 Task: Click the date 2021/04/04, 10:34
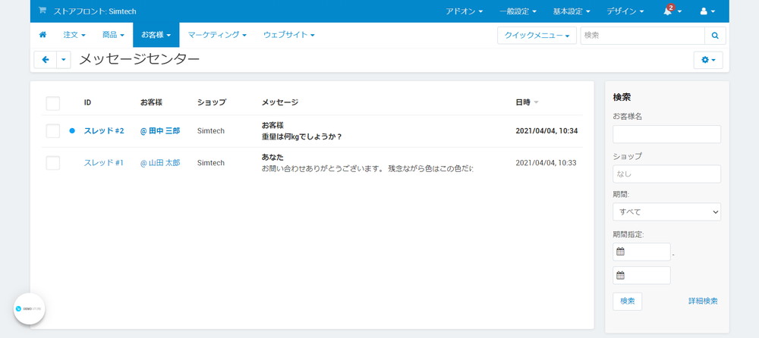point(546,131)
